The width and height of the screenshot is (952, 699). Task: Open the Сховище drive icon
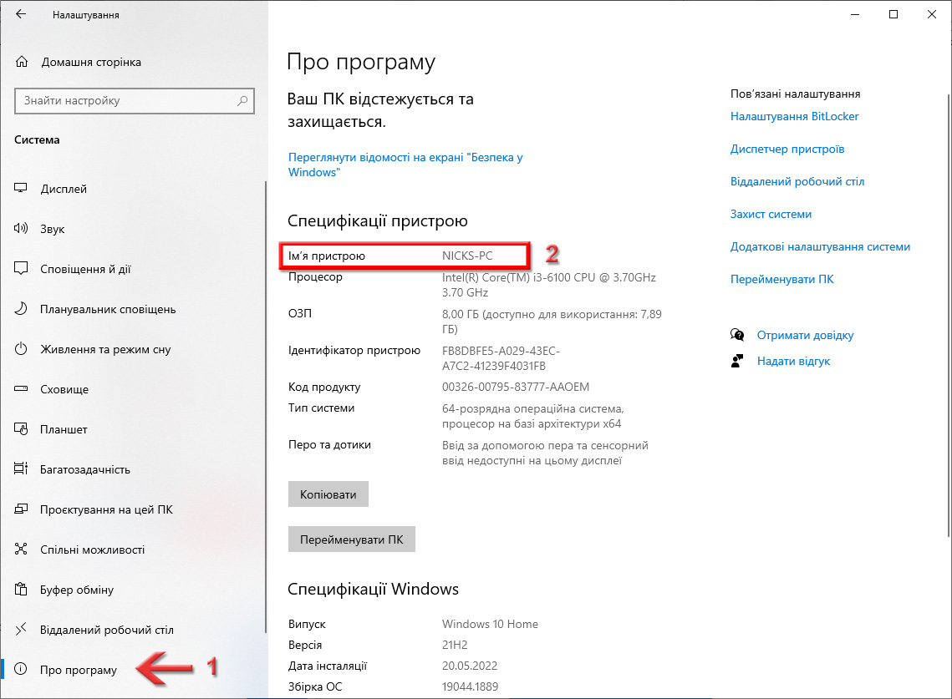click(21, 389)
